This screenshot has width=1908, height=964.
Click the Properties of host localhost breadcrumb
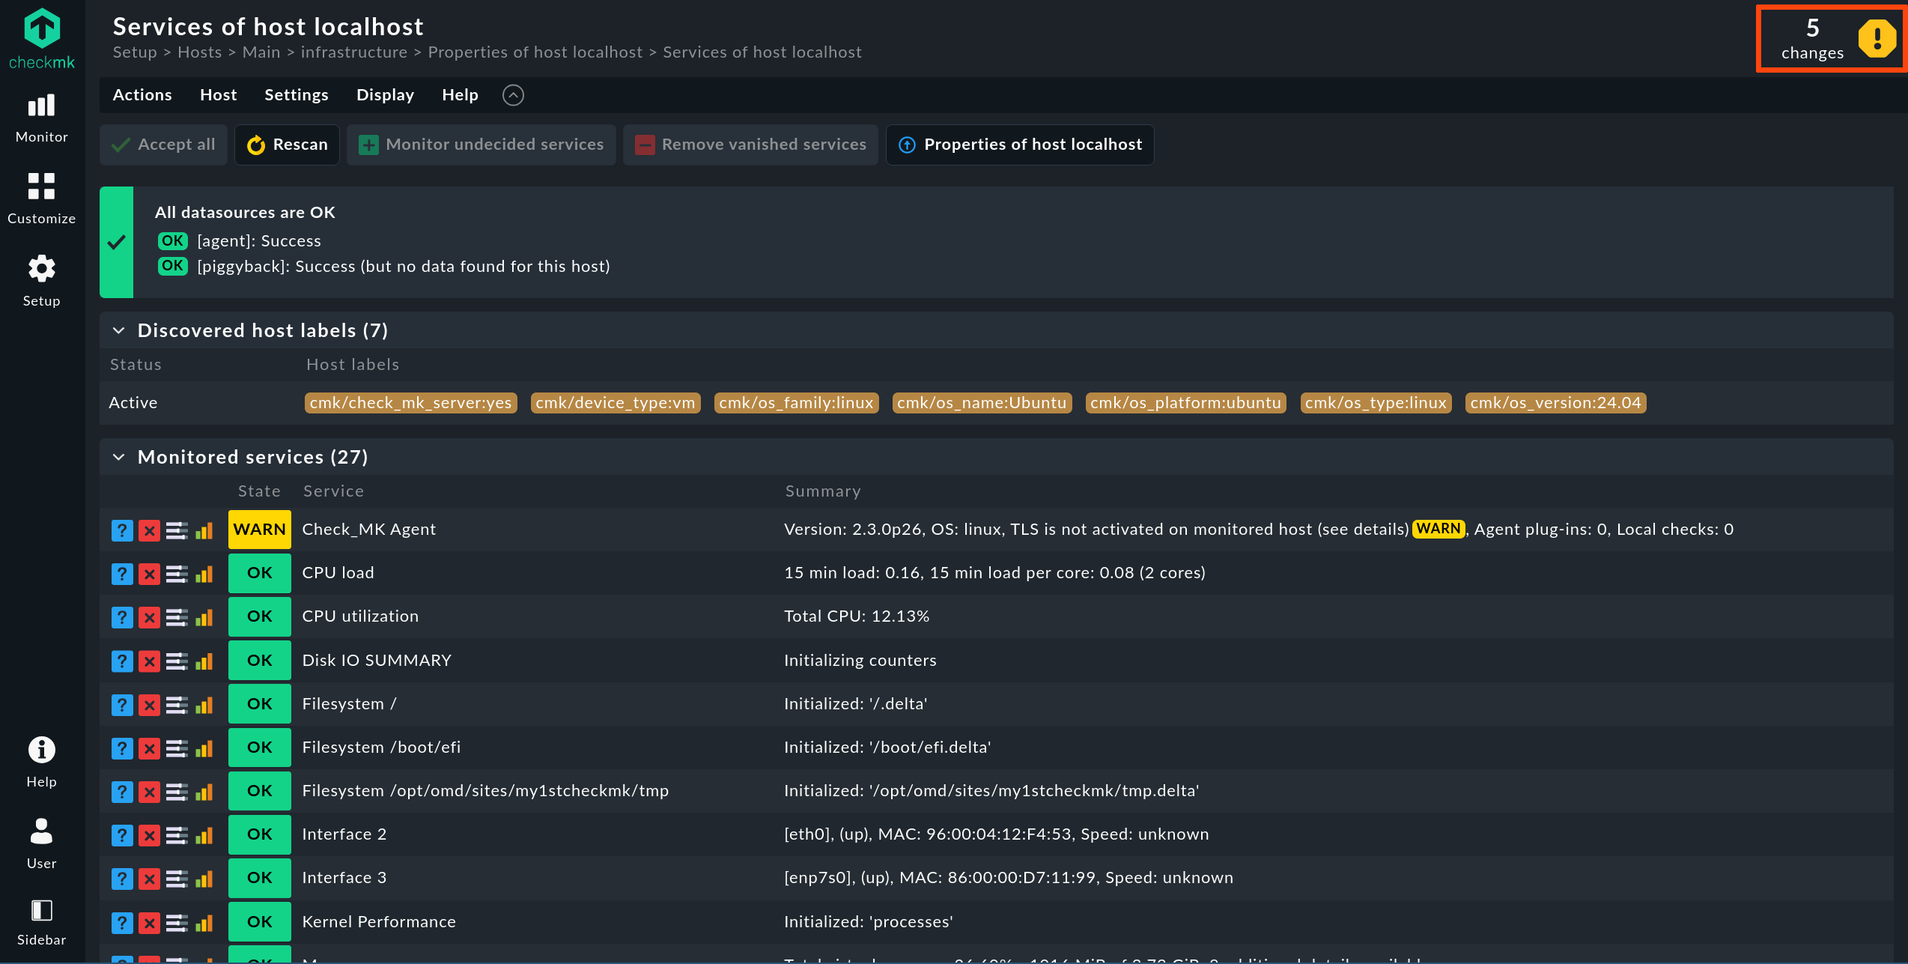[x=535, y=52]
